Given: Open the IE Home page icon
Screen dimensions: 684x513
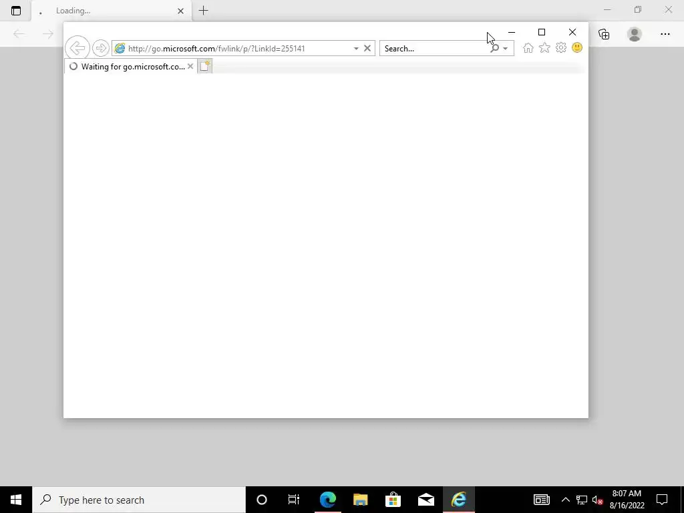Looking at the screenshot, I should pos(528,48).
